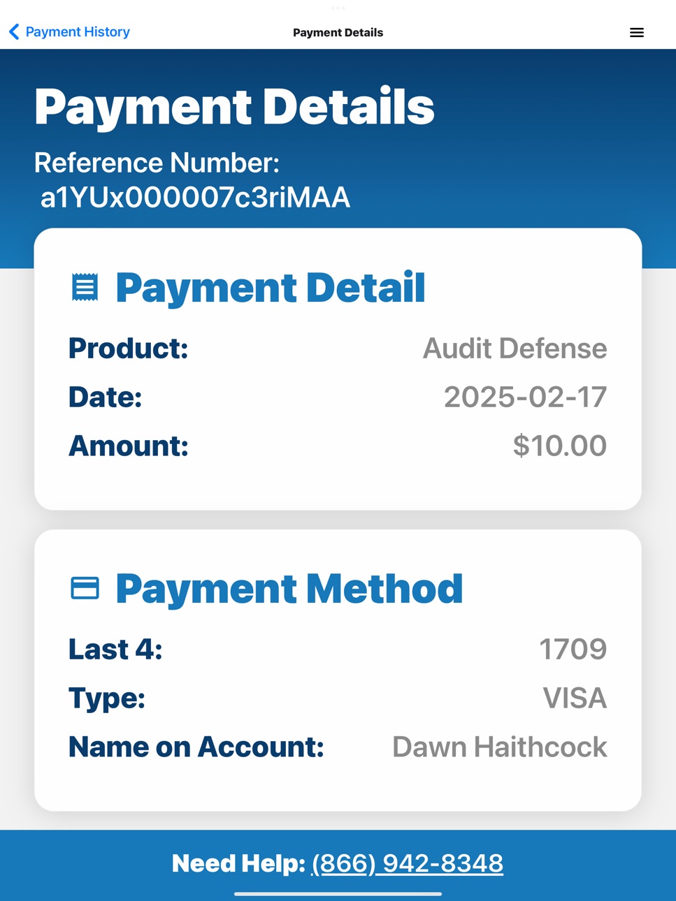
Task: Go back to Payment History
Action: pos(69,31)
